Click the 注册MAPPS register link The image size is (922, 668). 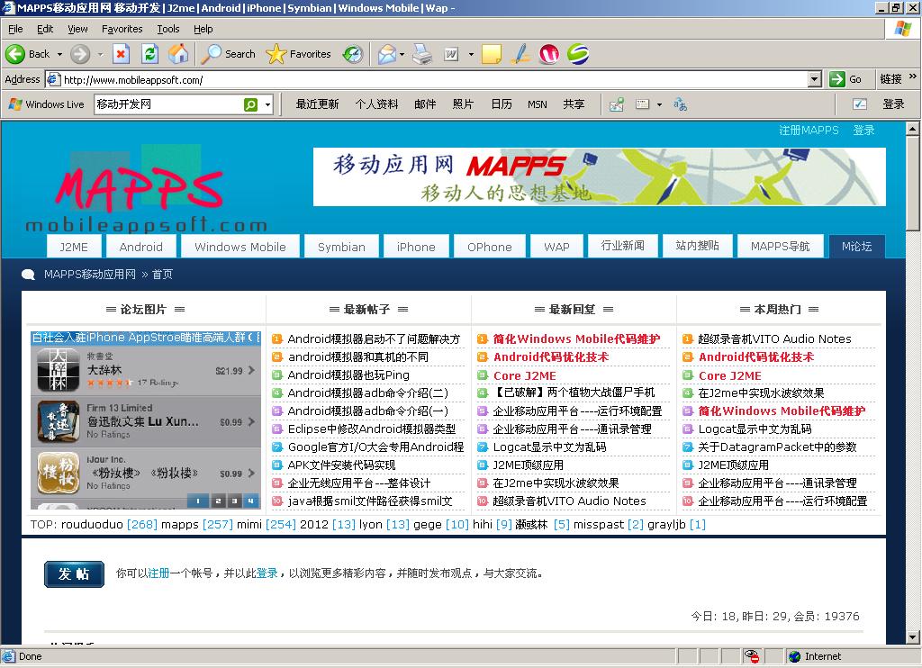pyautogui.click(x=809, y=130)
